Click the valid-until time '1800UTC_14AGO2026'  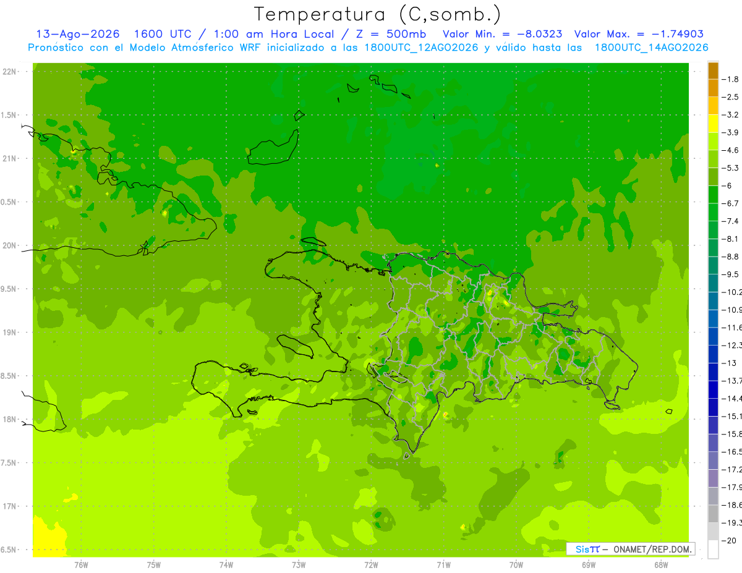651,48
